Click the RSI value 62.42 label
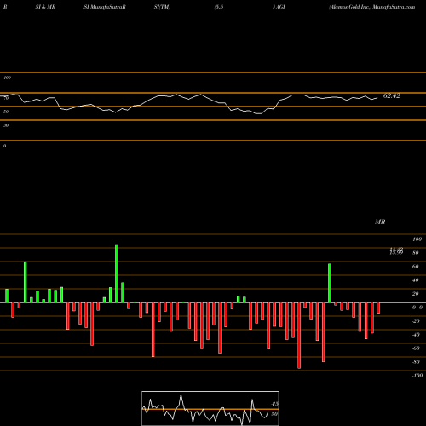 (392, 96)
